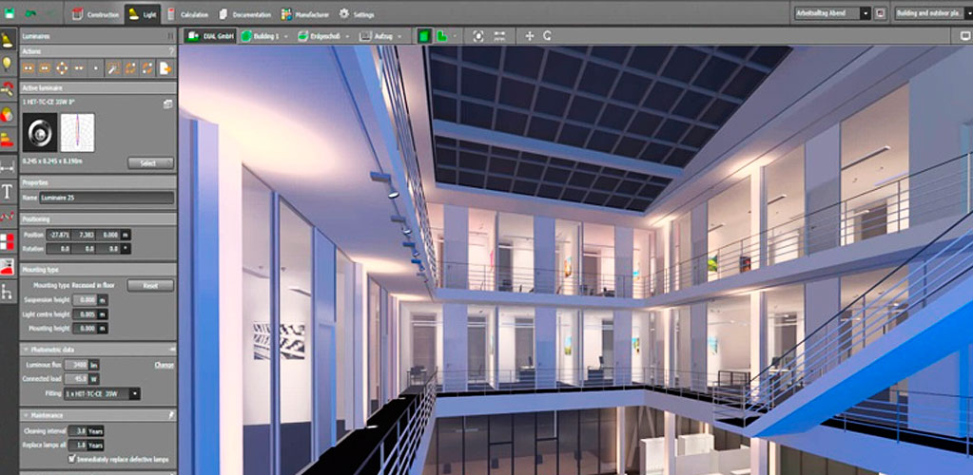Open the Construction mode tab

(97, 14)
